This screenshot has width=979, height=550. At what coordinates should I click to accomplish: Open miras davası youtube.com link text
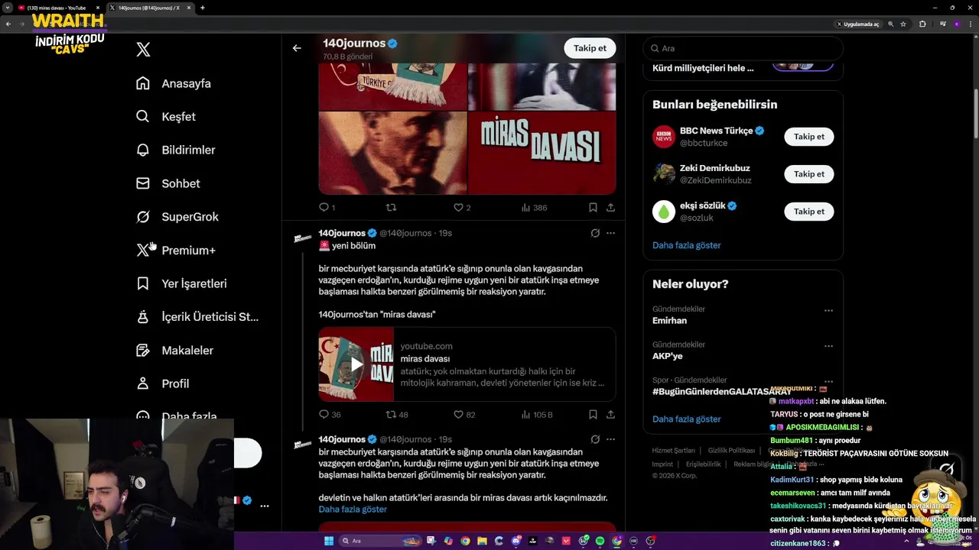[426, 346]
